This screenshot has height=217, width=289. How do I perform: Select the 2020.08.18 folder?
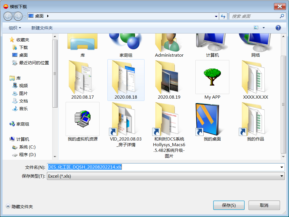(126, 80)
